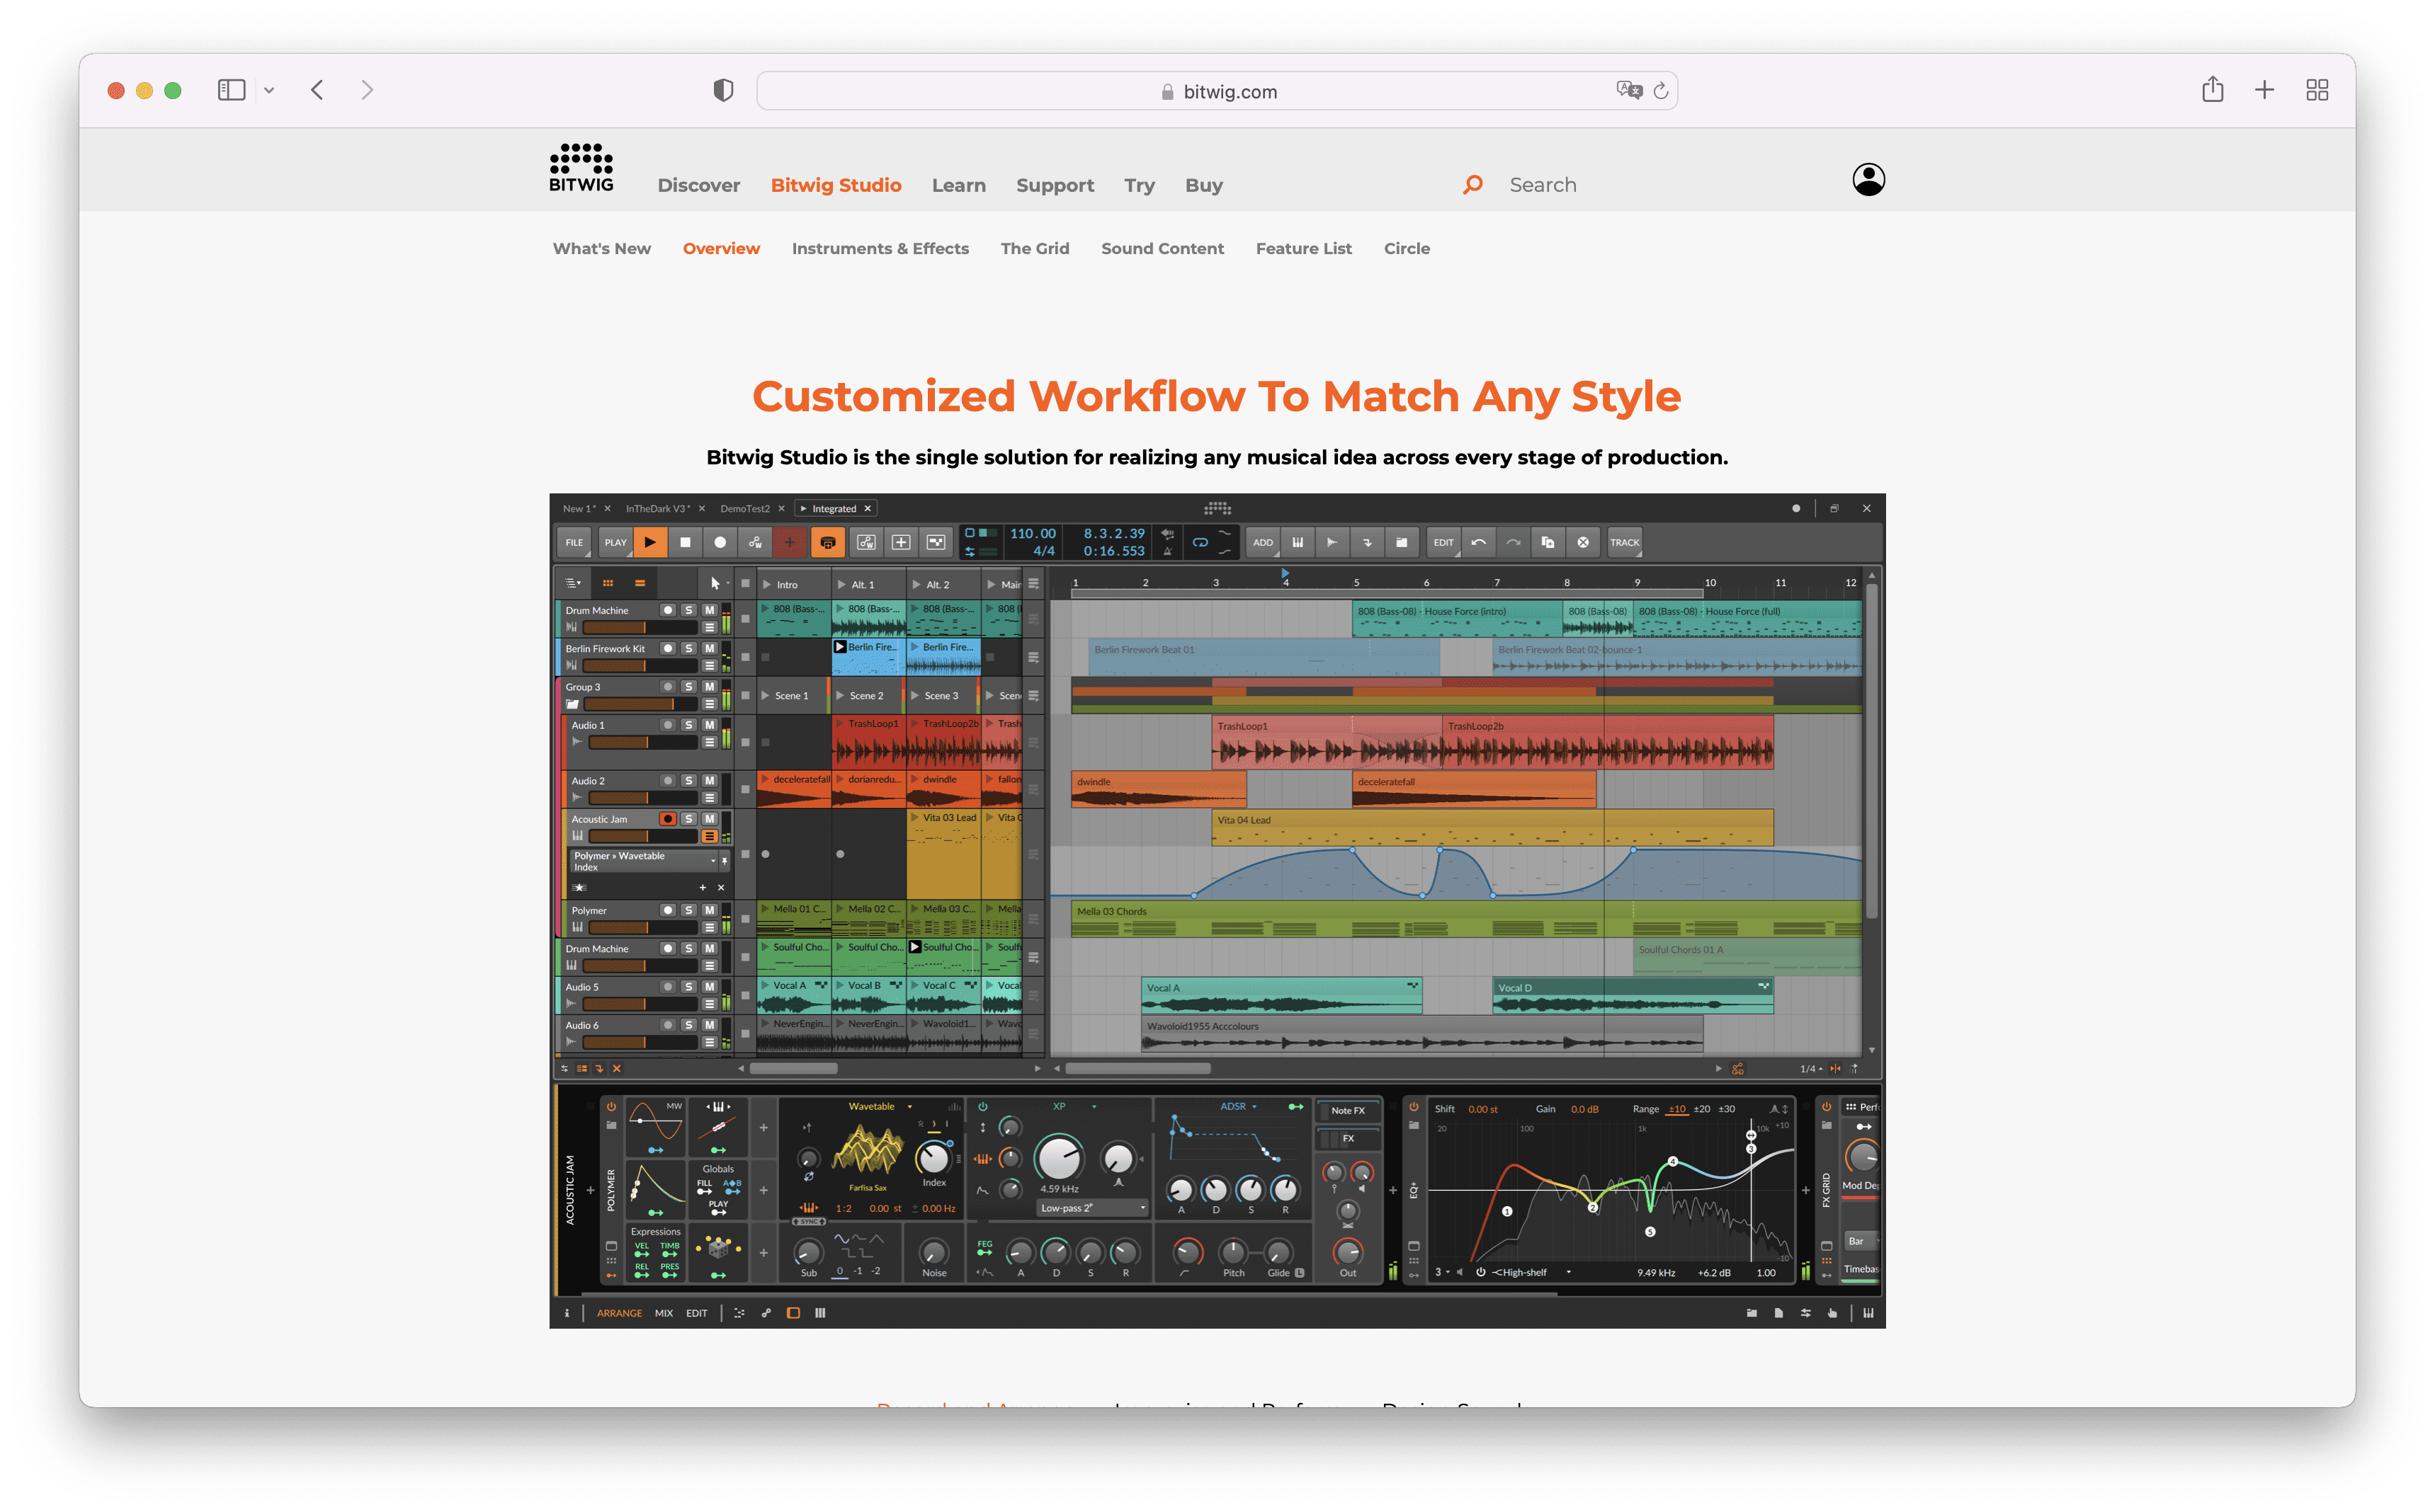This screenshot has height=1512, width=2435.
Task: Click the bitwig.com address bar
Action: [x=1217, y=91]
